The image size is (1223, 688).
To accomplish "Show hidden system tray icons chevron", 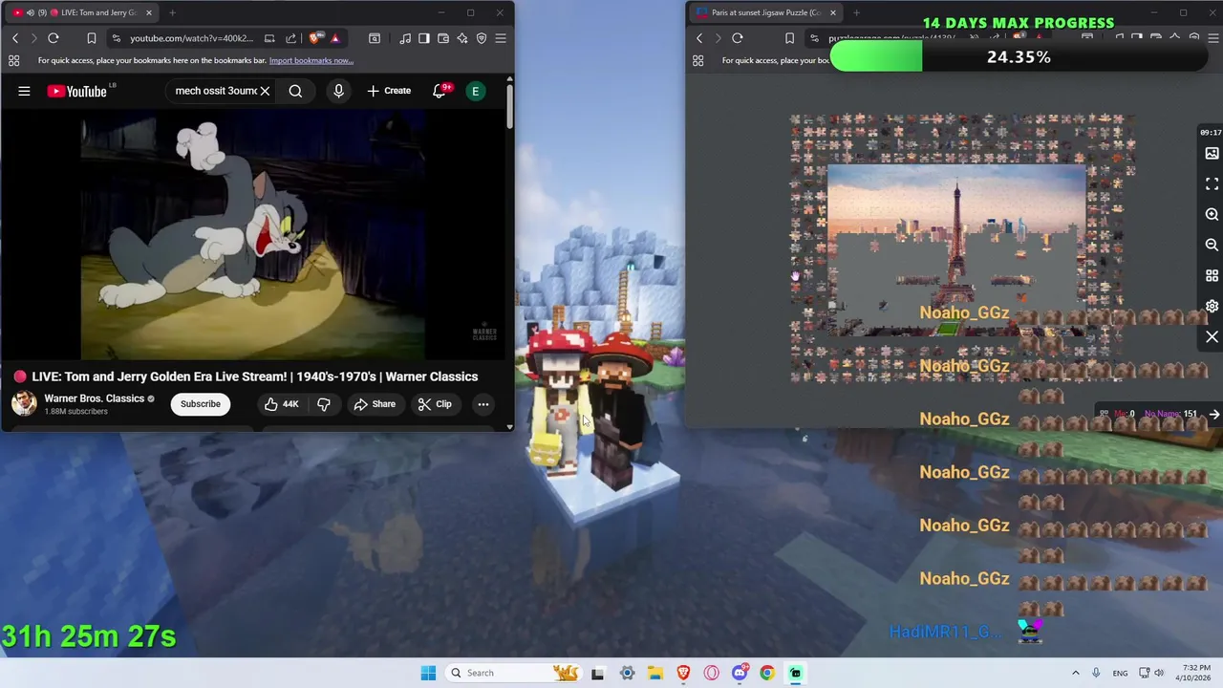I will point(1075,673).
